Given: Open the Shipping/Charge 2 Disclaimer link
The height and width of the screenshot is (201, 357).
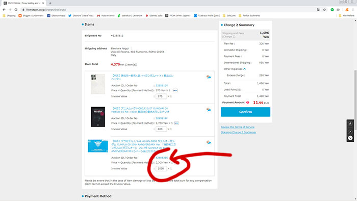Looking at the screenshot, I should tap(238, 132).
